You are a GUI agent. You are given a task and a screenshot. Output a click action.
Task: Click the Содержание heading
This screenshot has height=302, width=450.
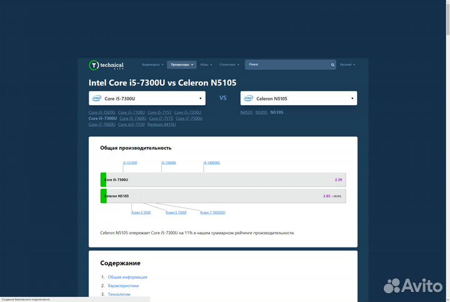click(x=120, y=263)
